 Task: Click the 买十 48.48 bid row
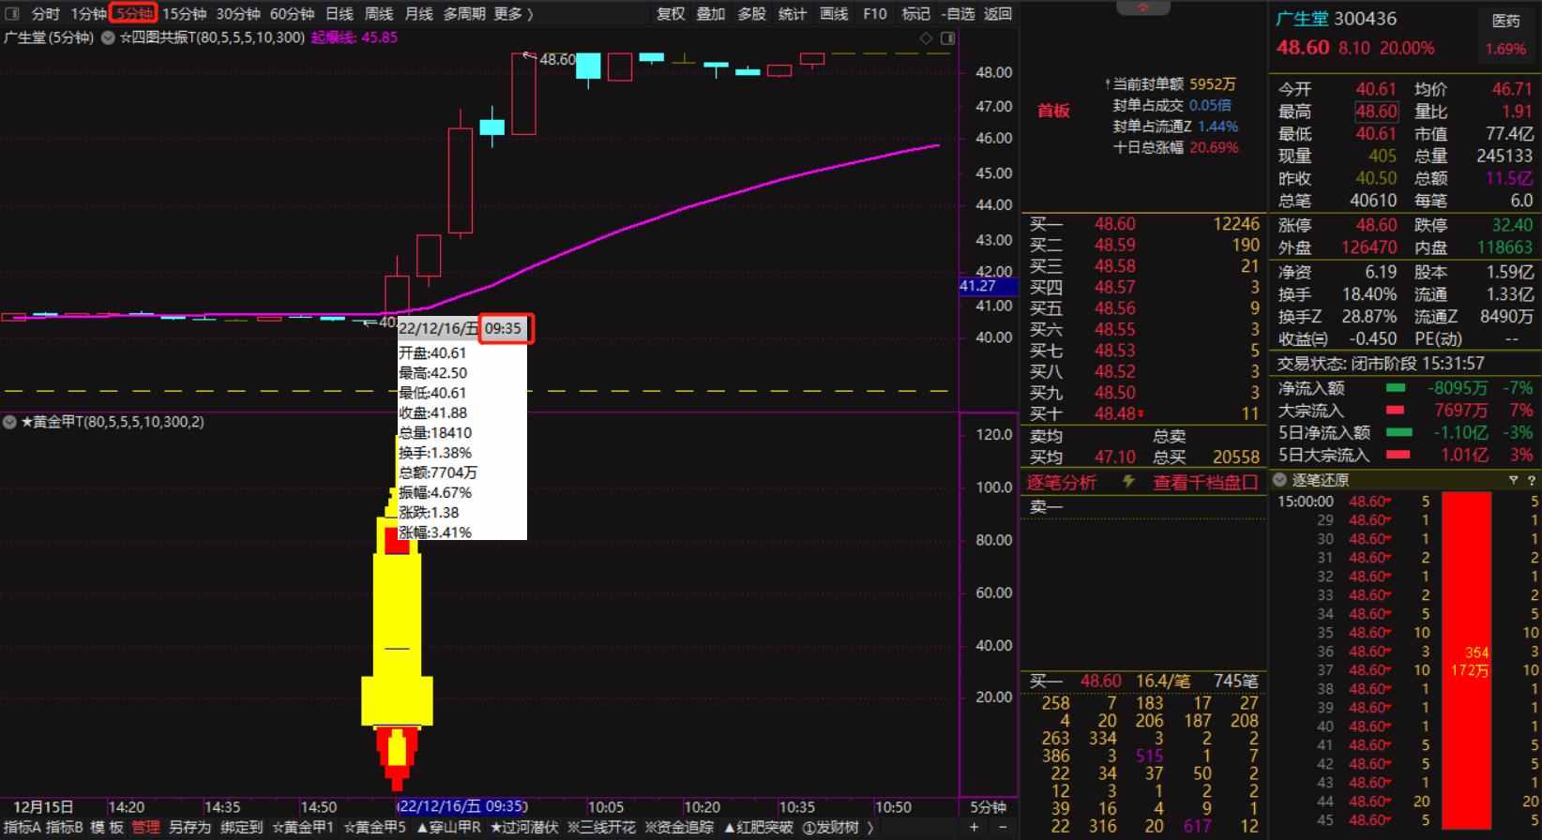[1143, 413]
